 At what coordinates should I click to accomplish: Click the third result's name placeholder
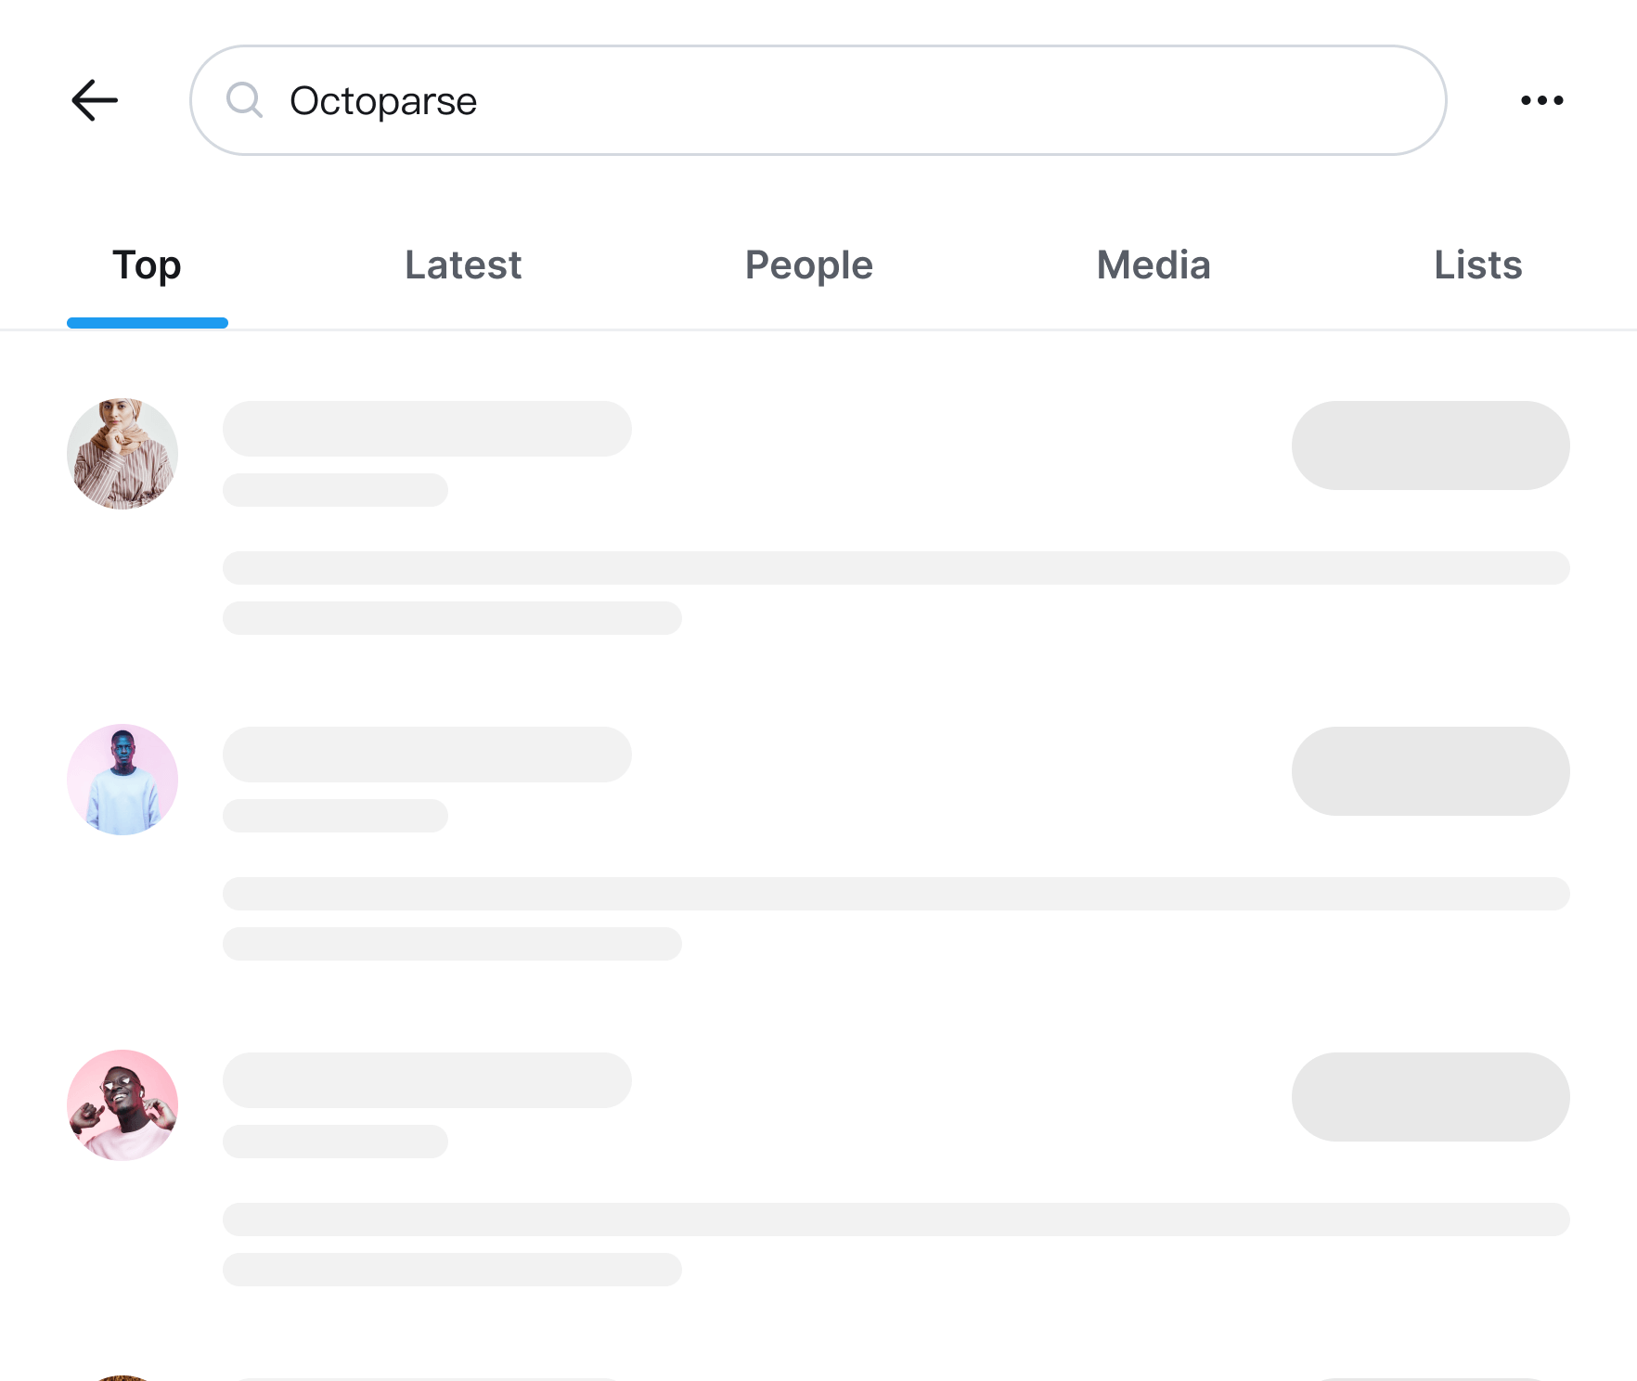point(427,1080)
